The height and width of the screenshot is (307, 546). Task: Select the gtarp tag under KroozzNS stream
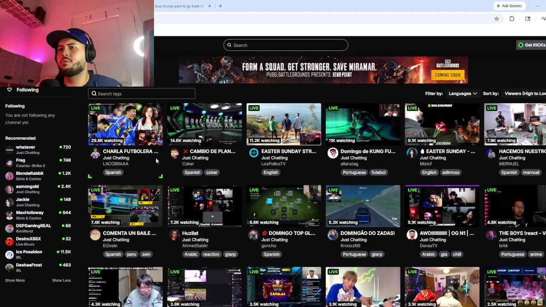pos(377,254)
